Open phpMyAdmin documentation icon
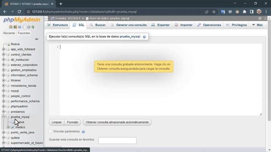This screenshot has height=152, width=271. [19, 27]
